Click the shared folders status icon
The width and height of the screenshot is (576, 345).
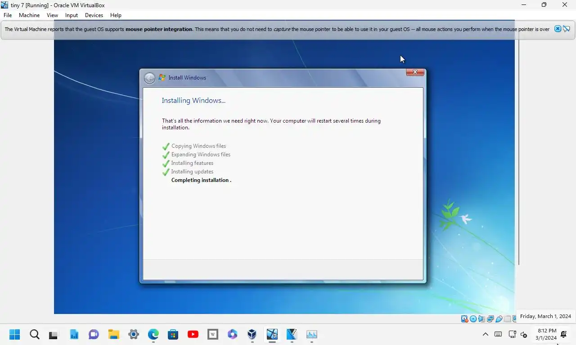[x=507, y=319]
